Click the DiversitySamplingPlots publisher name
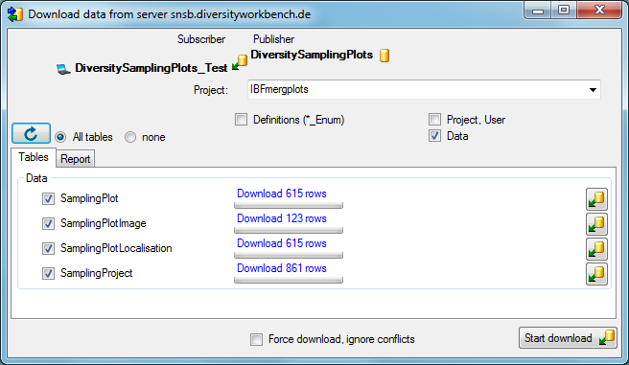 pos(312,55)
